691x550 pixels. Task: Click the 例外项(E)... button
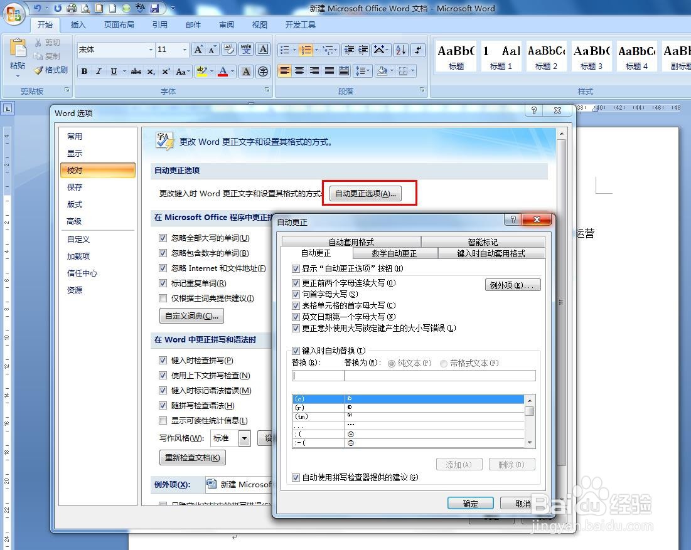click(x=513, y=285)
